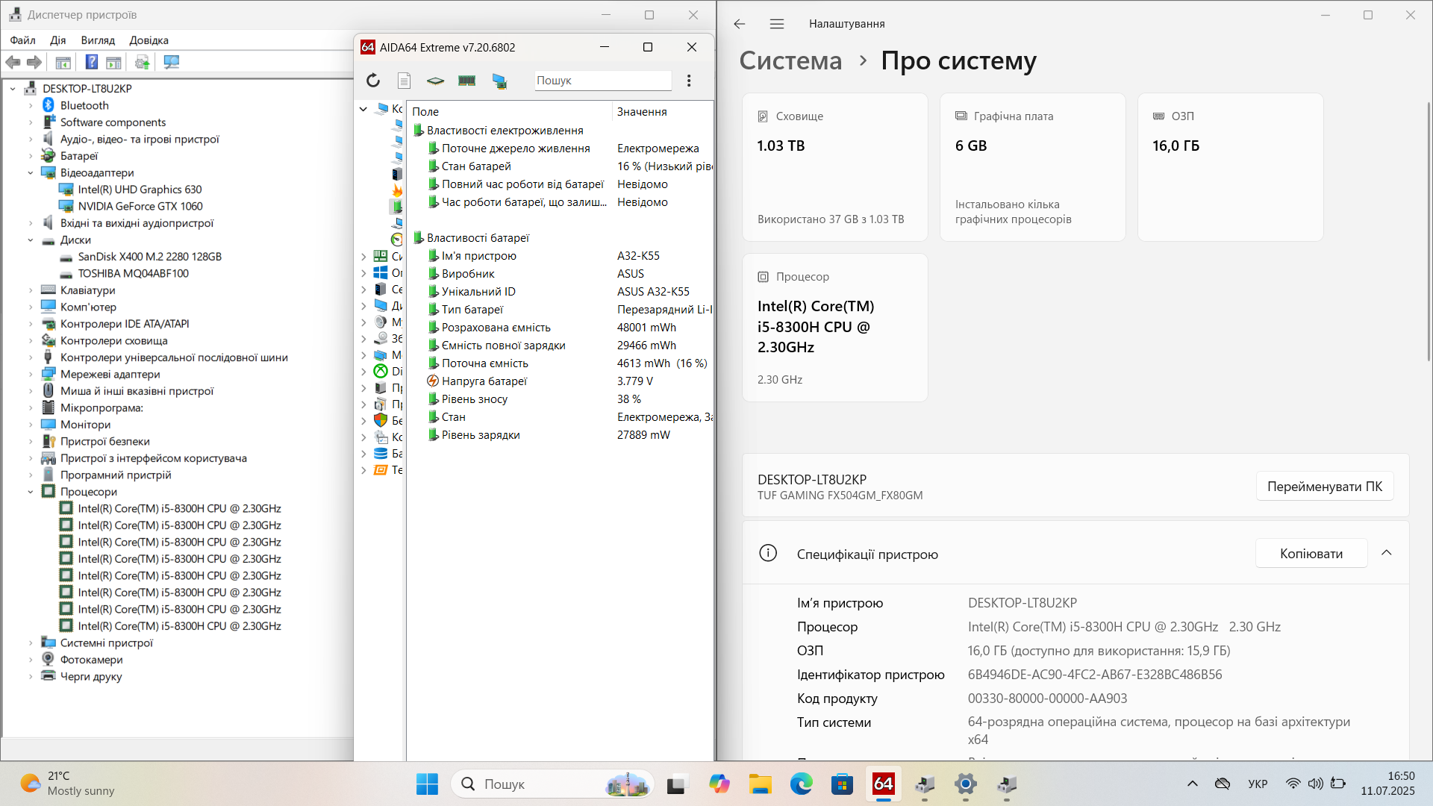The width and height of the screenshot is (1433, 806).
Task: Expand the Батареї device category
Action: pyautogui.click(x=31, y=156)
